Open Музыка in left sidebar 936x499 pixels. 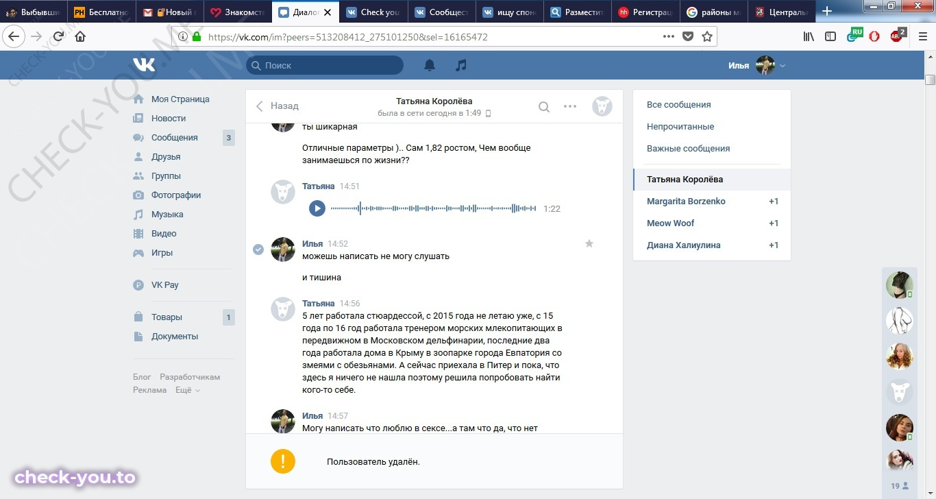click(x=167, y=215)
